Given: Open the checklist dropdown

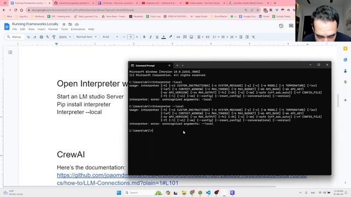Looking at the screenshot, I should point(216,37).
